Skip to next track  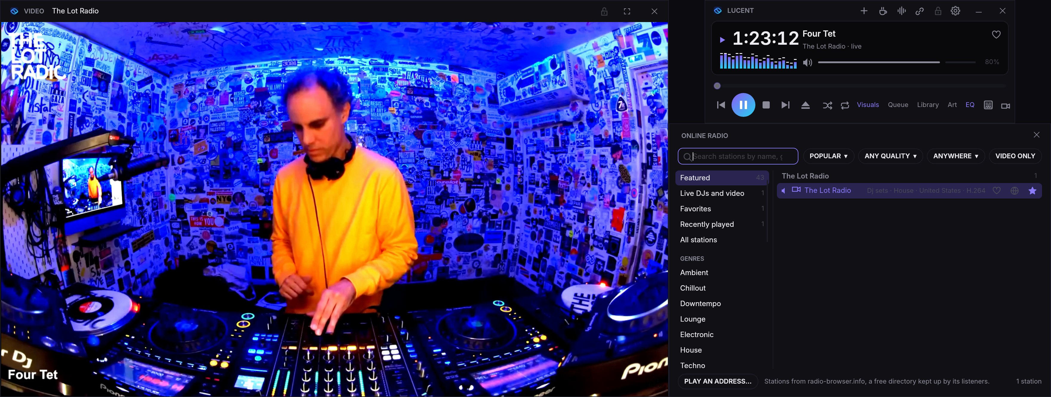point(785,105)
